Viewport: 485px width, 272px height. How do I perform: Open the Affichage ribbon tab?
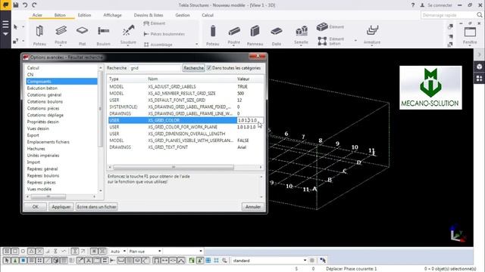pyautogui.click(x=112, y=15)
